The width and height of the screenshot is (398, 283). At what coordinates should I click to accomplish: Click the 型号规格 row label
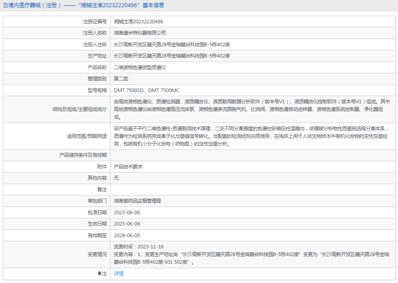pos(97,90)
